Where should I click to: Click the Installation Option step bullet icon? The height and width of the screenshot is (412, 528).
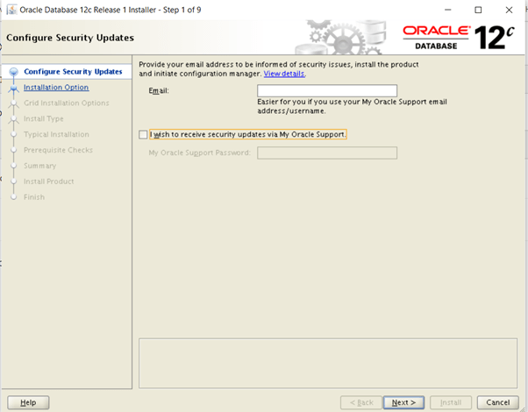[12, 88]
